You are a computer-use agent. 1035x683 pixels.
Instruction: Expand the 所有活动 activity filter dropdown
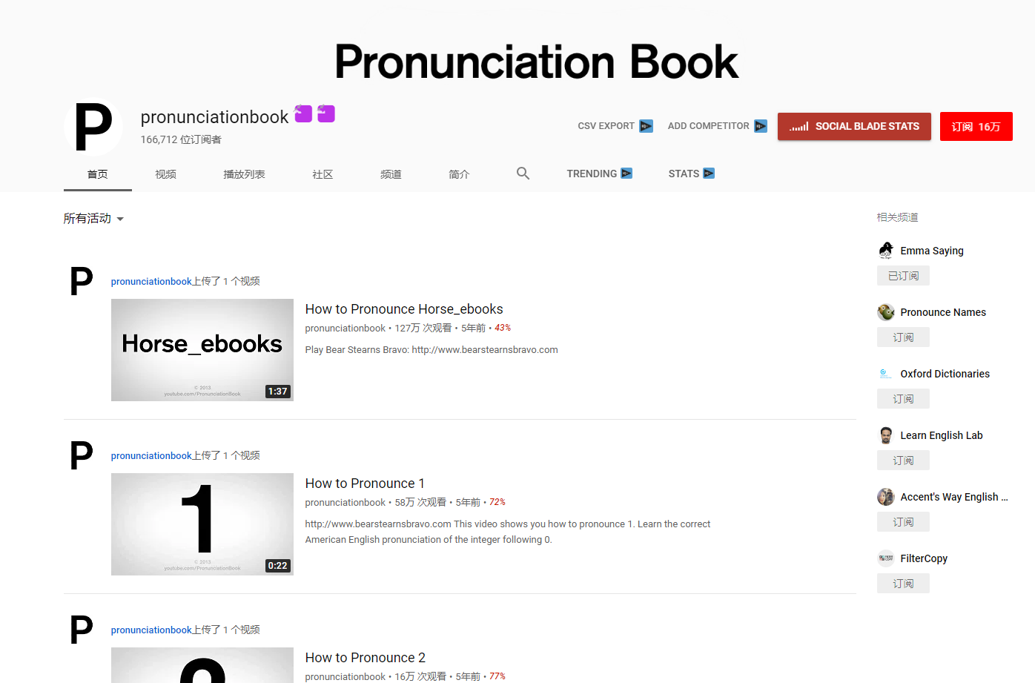tap(93, 219)
